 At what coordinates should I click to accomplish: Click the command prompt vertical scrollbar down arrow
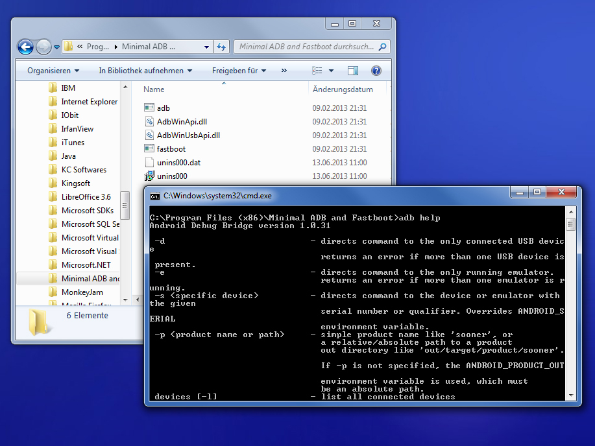(570, 394)
